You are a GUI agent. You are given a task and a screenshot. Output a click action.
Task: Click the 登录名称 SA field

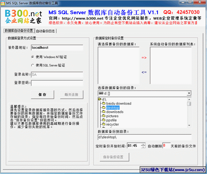tap(57, 74)
